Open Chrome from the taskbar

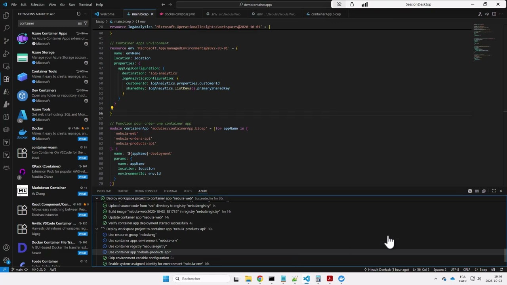260,279
